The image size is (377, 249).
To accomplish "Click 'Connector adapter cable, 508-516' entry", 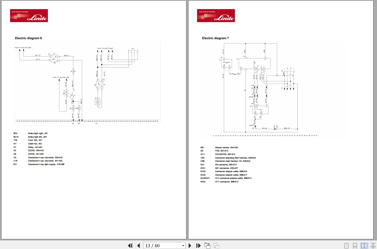I will pos(231,171).
